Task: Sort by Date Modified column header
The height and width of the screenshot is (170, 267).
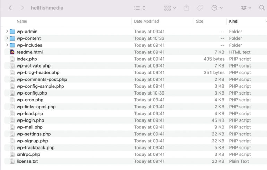Action: (146, 21)
